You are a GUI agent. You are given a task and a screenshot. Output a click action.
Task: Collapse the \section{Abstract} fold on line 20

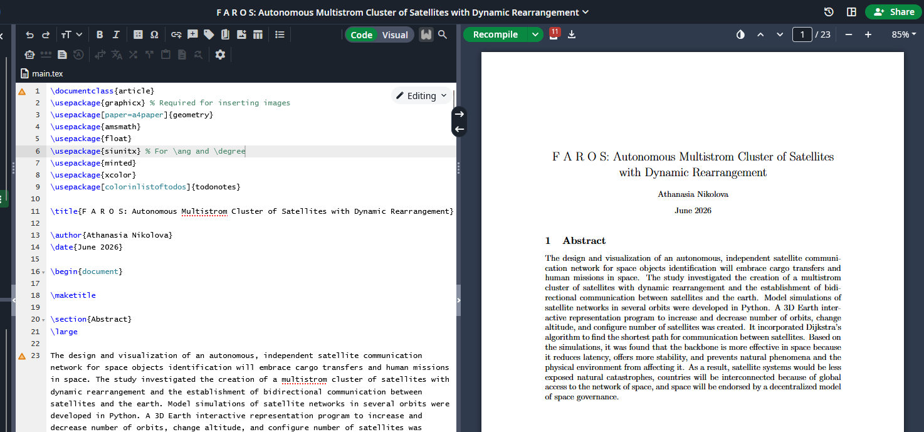click(43, 320)
